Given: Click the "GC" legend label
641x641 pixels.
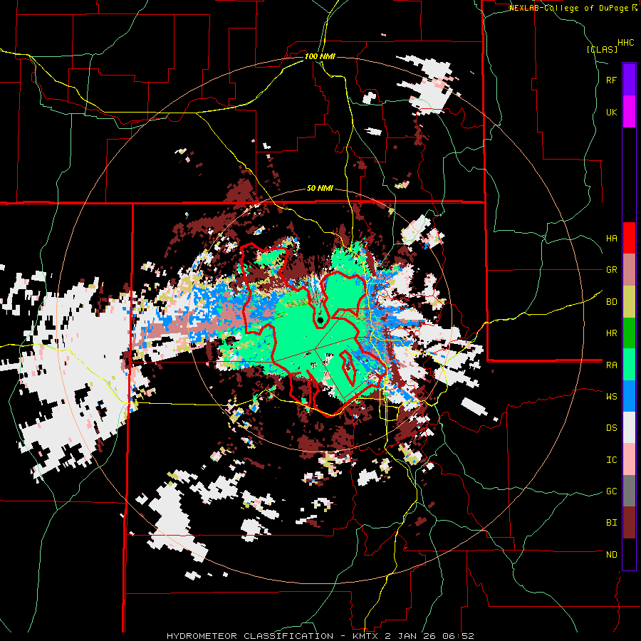Looking at the screenshot, I should [611, 491].
